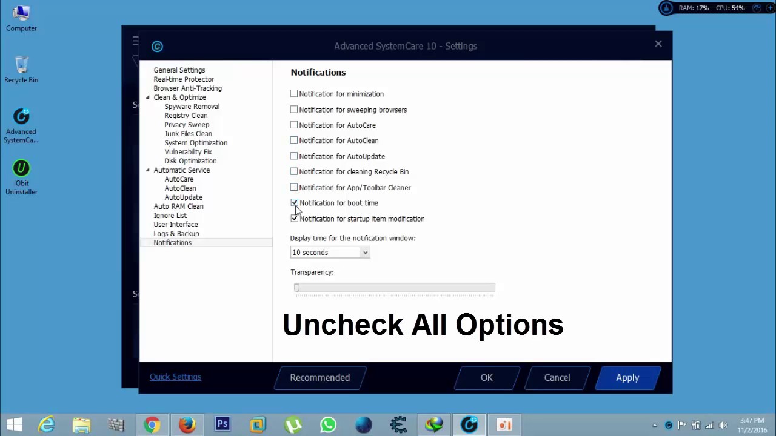Viewport: 776px width, 436px height.
Task: Select AutoUpdate under Automatic Service
Action: tap(183, 197)
